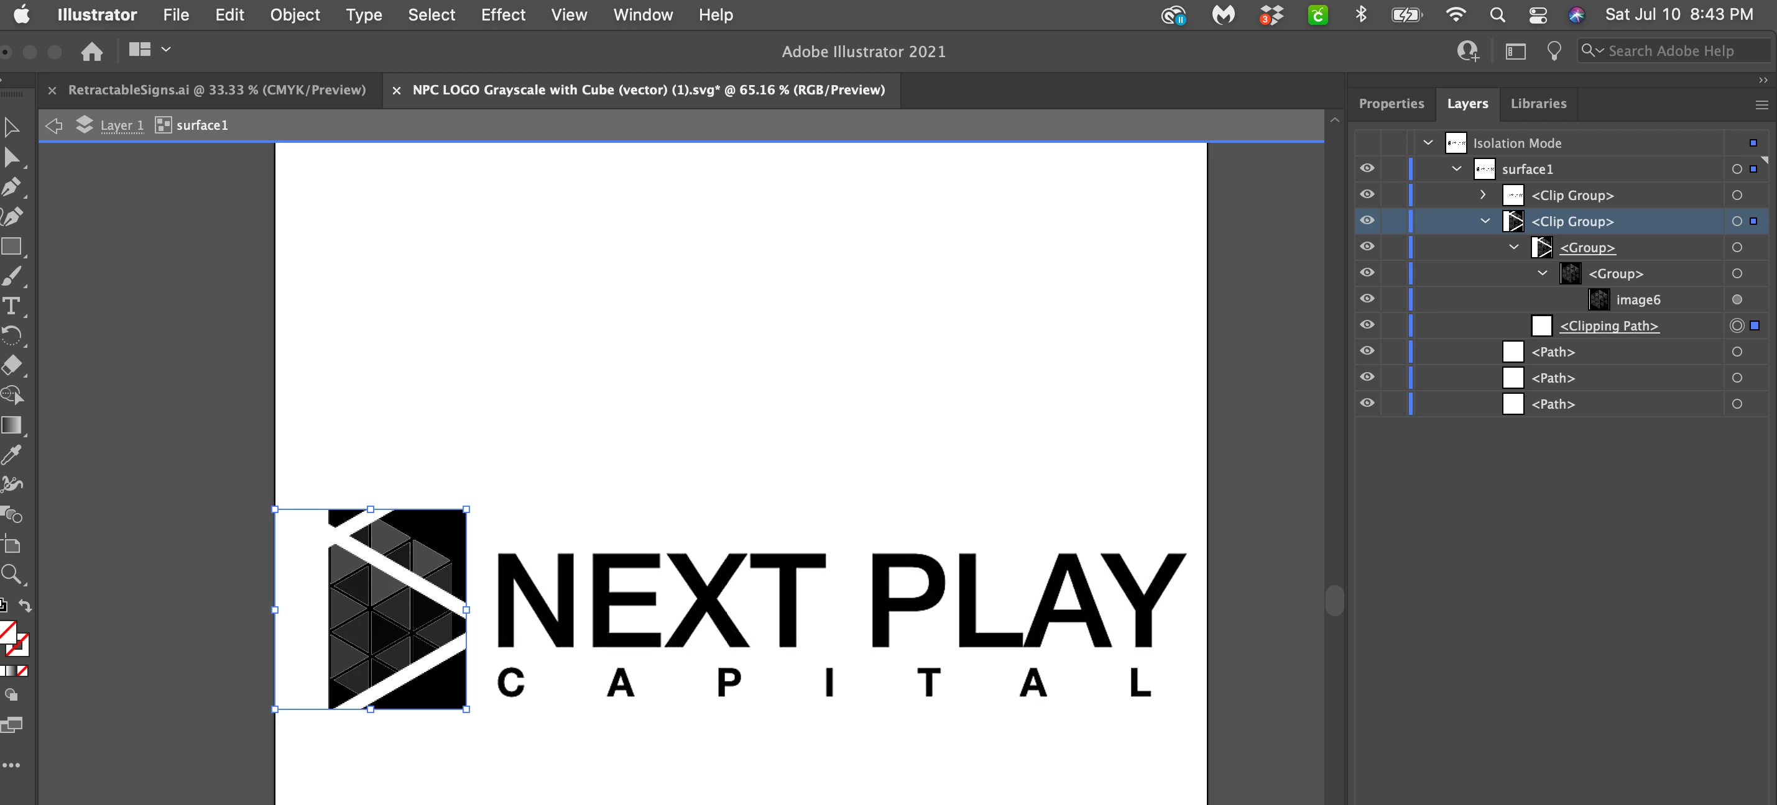1777x805 pixels.
Task: Collapse the surface1 layer tree
Action: pyautogui.click(x=1456, y=169)
